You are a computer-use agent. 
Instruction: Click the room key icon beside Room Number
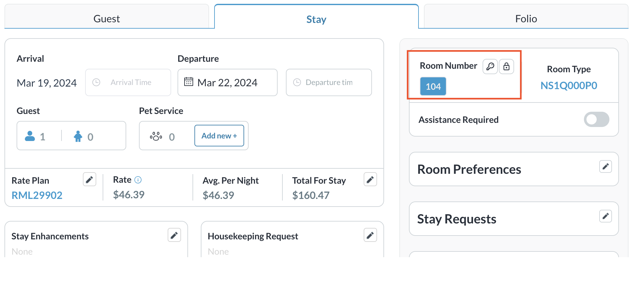(x=490, y=67)
